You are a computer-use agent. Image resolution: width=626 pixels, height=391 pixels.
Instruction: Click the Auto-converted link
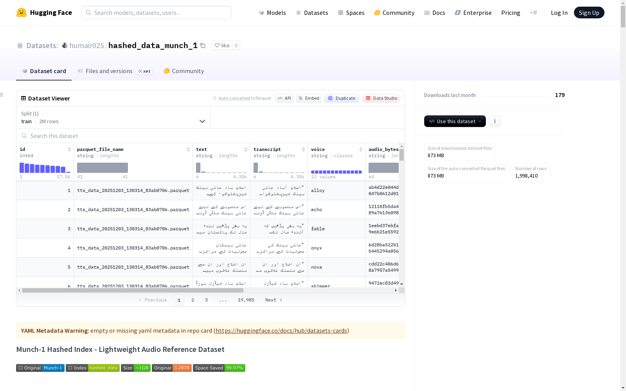click(x=234, y=98)
